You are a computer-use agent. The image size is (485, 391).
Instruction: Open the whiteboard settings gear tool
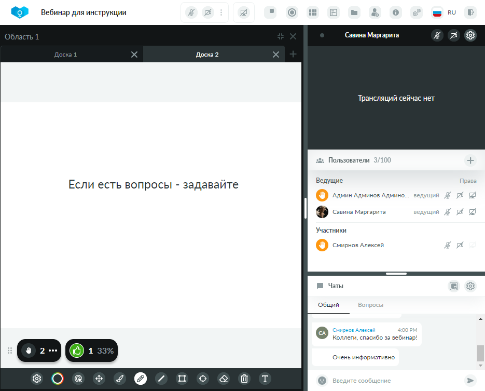pos(37,379)
